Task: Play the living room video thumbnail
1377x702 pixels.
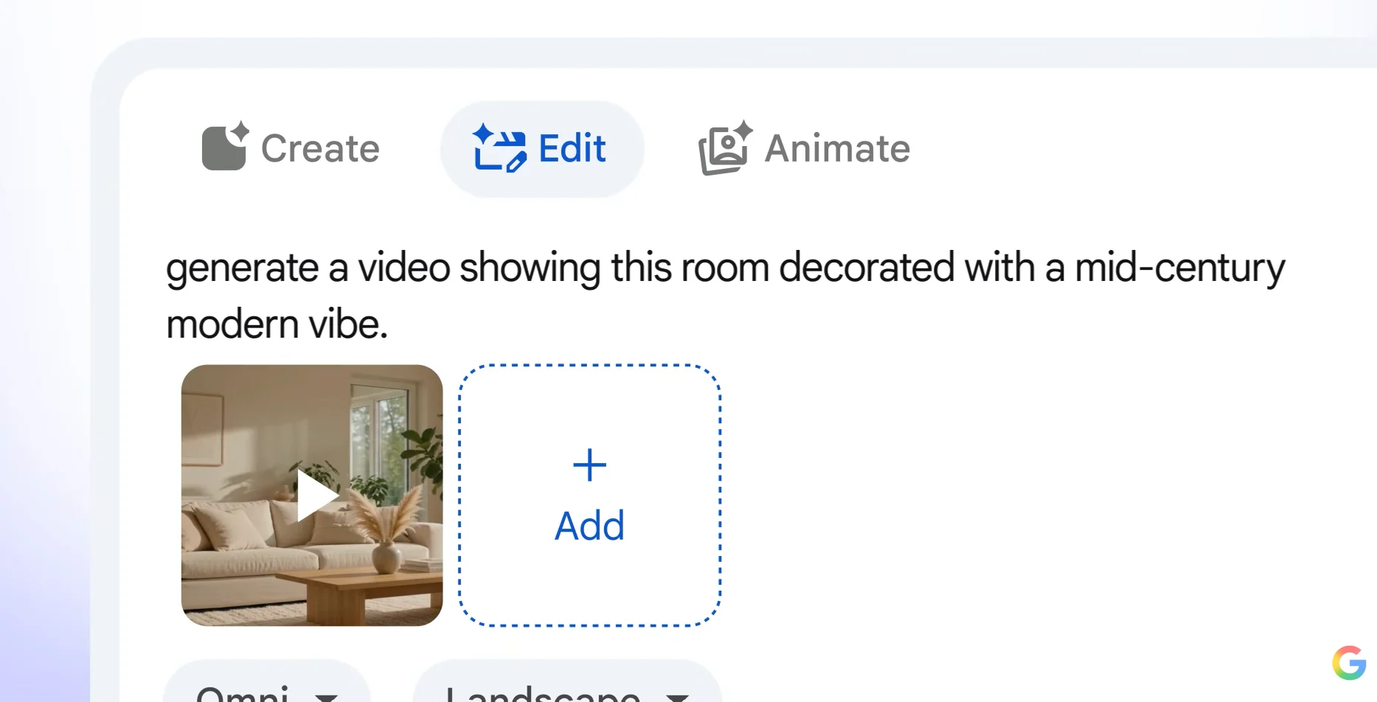Action: (x=312, y=496)
